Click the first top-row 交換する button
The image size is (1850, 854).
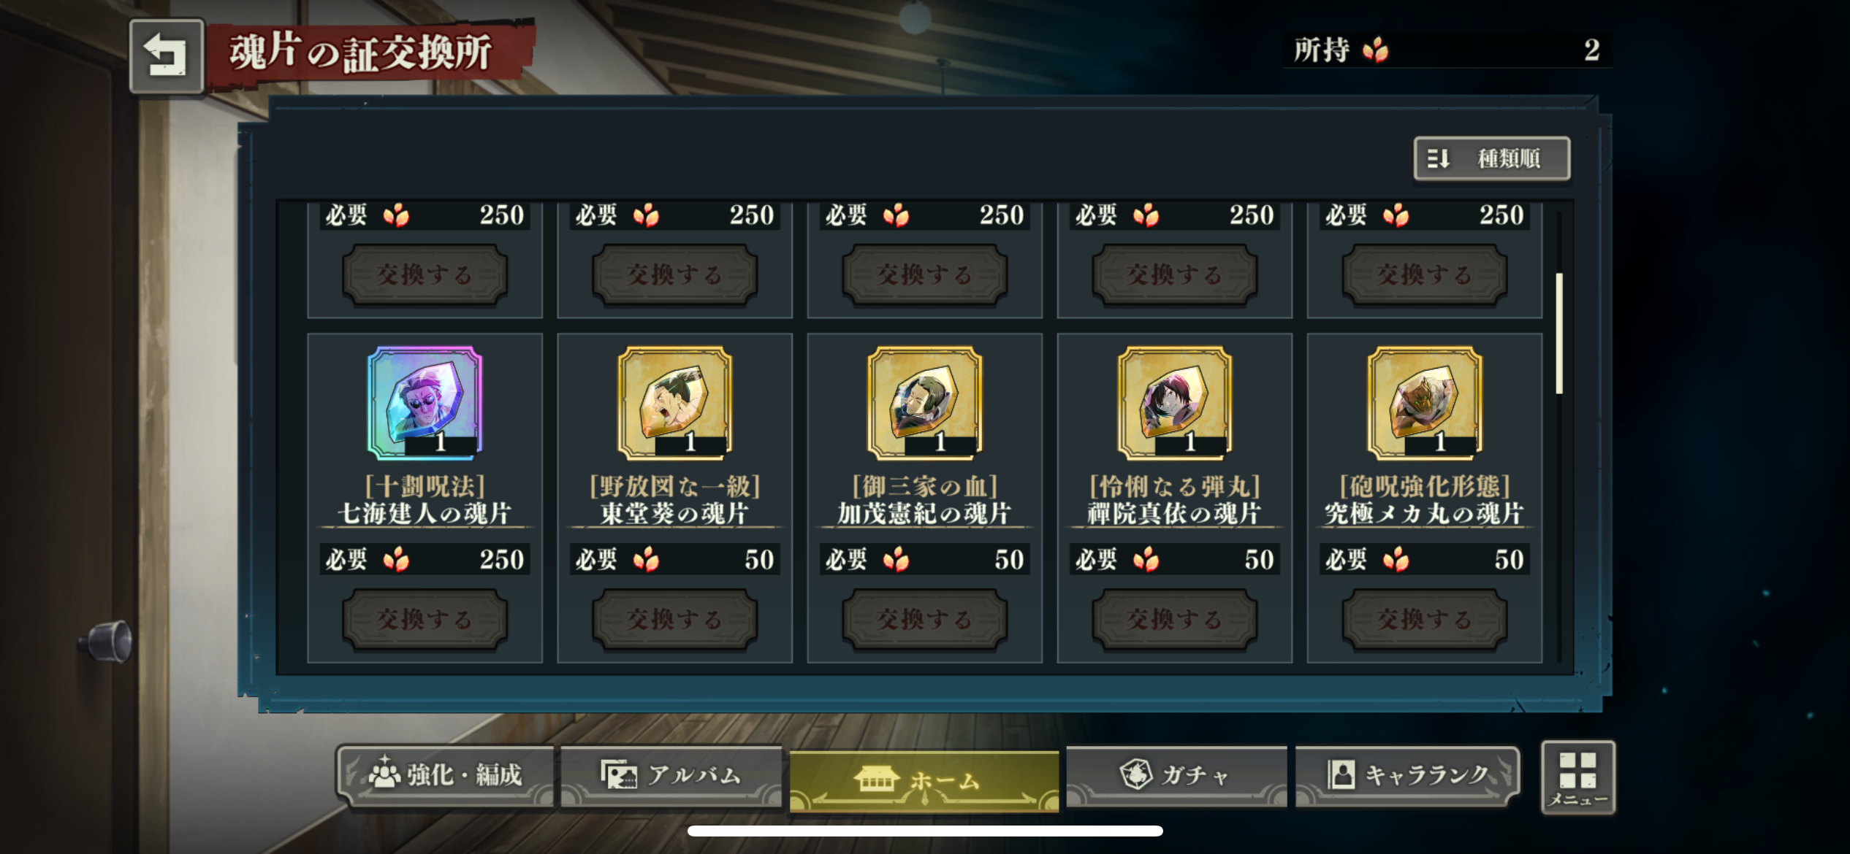[425, 274]
